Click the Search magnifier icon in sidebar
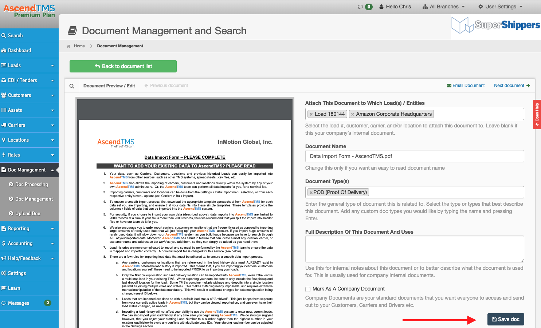This screenshot has width=541, height=328. [x=4, y=35]
